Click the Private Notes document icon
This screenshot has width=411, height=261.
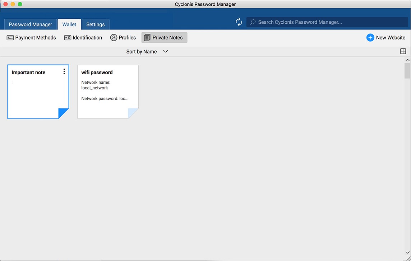[x=147, y=38]
